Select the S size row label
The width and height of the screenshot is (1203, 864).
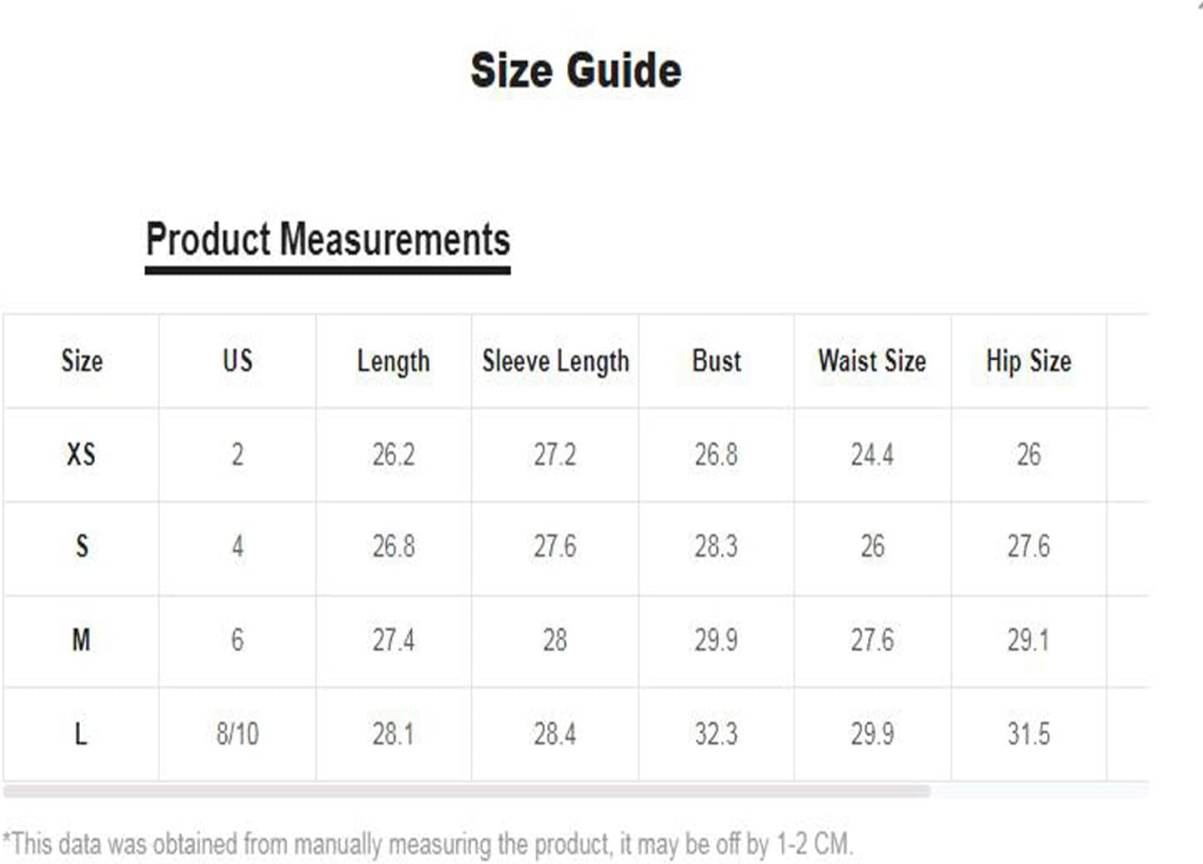pos(82,547)
